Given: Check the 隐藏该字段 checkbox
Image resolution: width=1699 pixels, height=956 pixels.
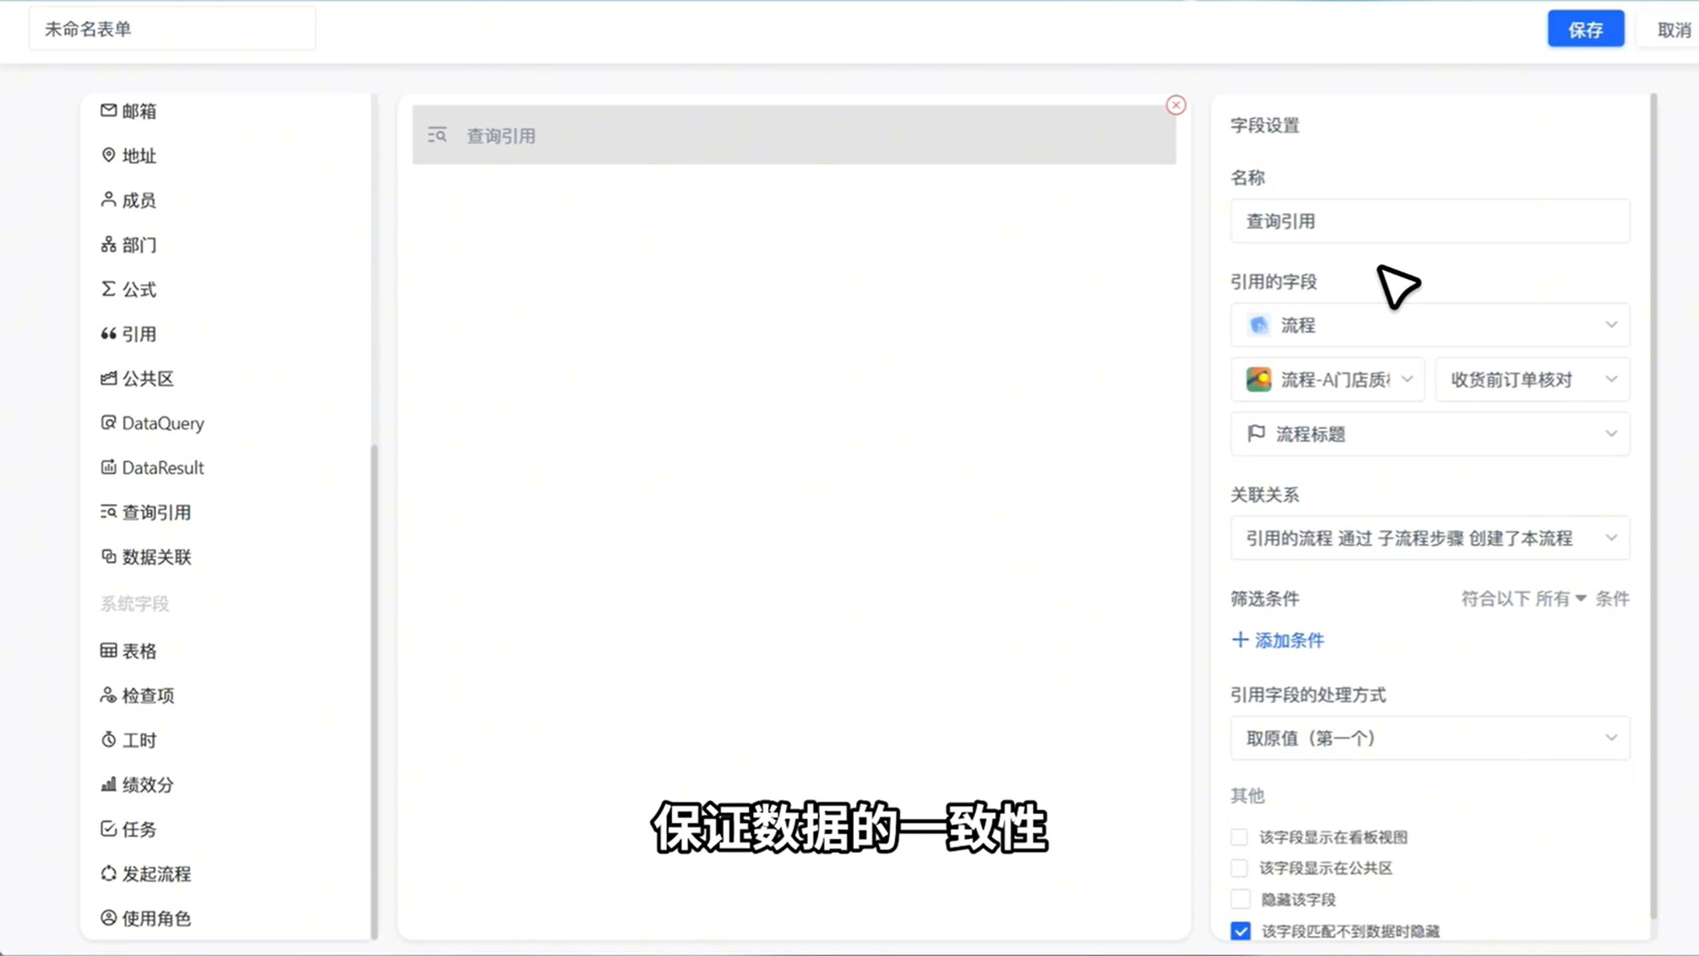Looking at the screenshot, I should pos(1240,899).
